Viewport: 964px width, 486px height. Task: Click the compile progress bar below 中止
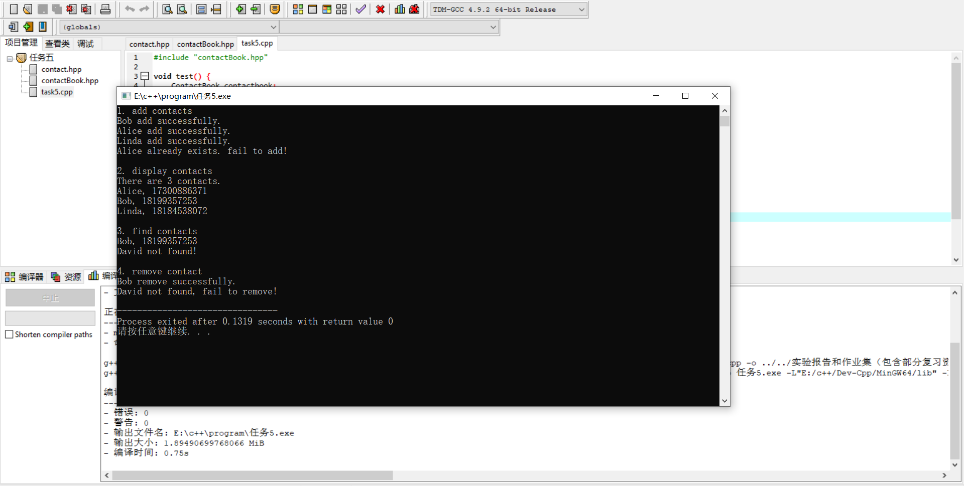tap(50, 318)
